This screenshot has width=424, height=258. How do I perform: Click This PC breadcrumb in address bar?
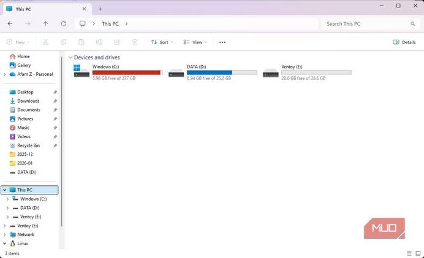pyautogui.click(x=110, y=24)
